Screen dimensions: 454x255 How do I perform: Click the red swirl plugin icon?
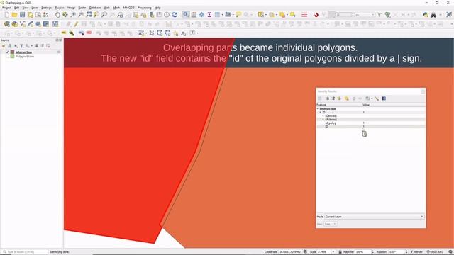[316, 15]
